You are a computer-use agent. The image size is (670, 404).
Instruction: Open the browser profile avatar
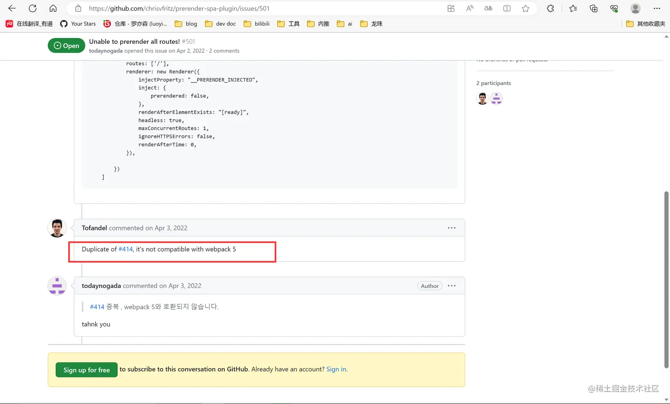[635, 8]
